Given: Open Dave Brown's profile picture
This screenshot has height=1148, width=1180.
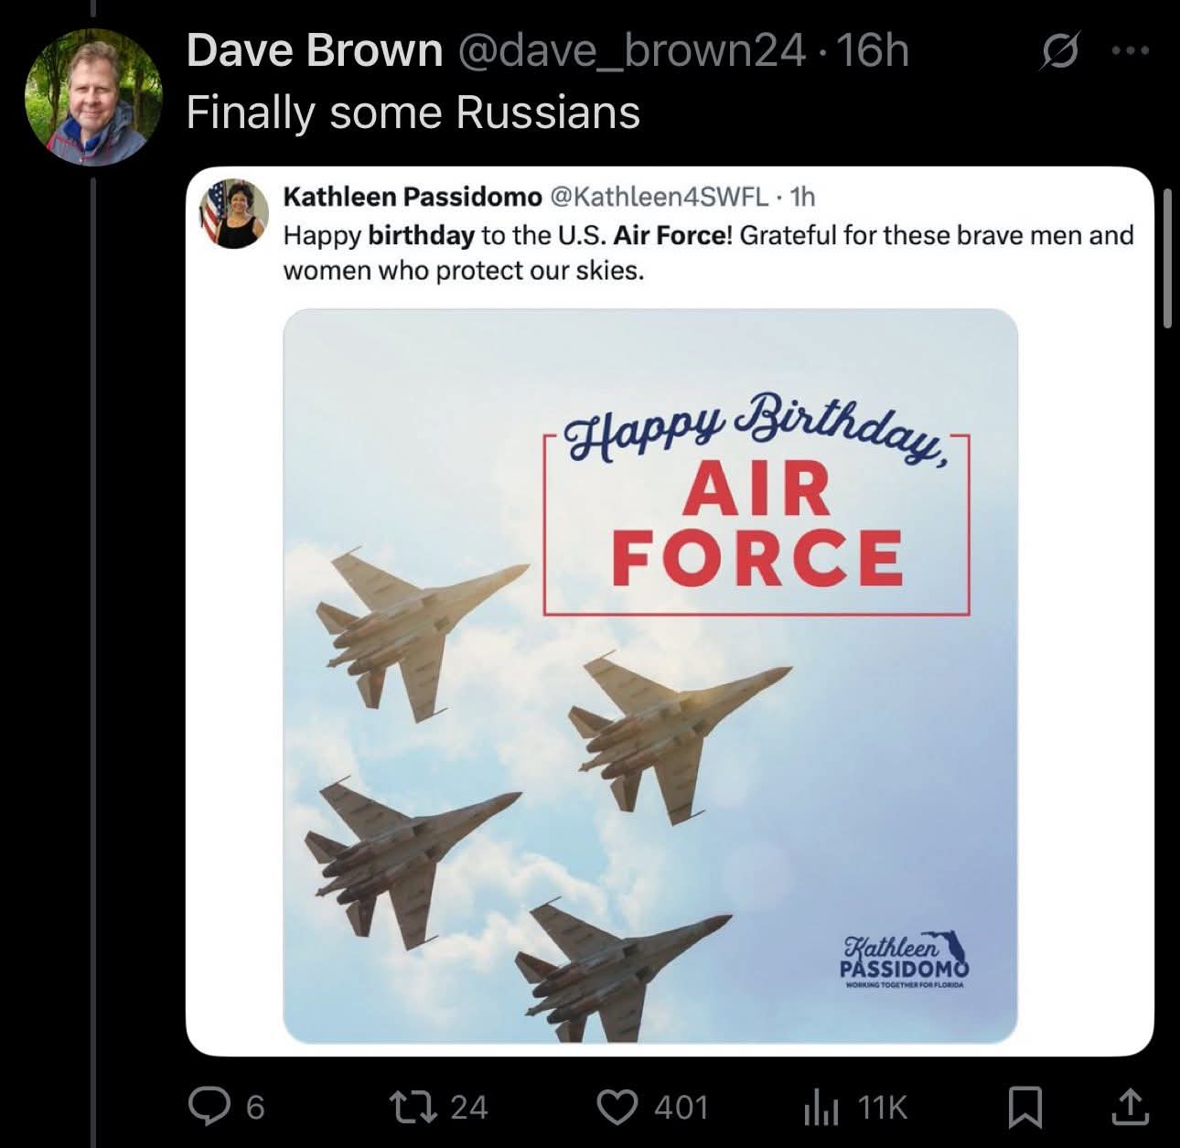Looking at the screenshot, I should (x=92, y=97).
